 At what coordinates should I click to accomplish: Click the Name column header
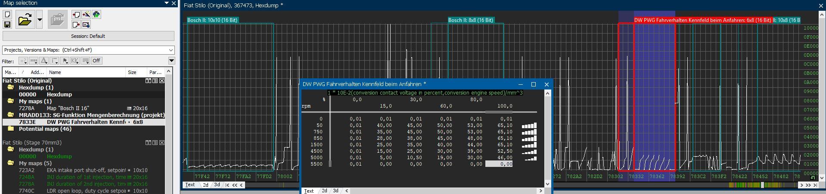pyautogui.click(x=86, y=72)
